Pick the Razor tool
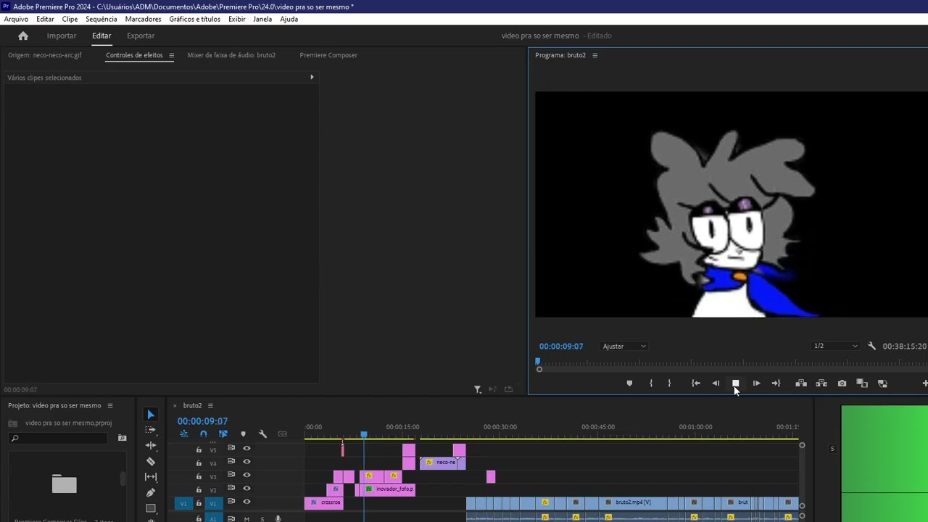Screen dimensions: 928x522 point(151,461)
